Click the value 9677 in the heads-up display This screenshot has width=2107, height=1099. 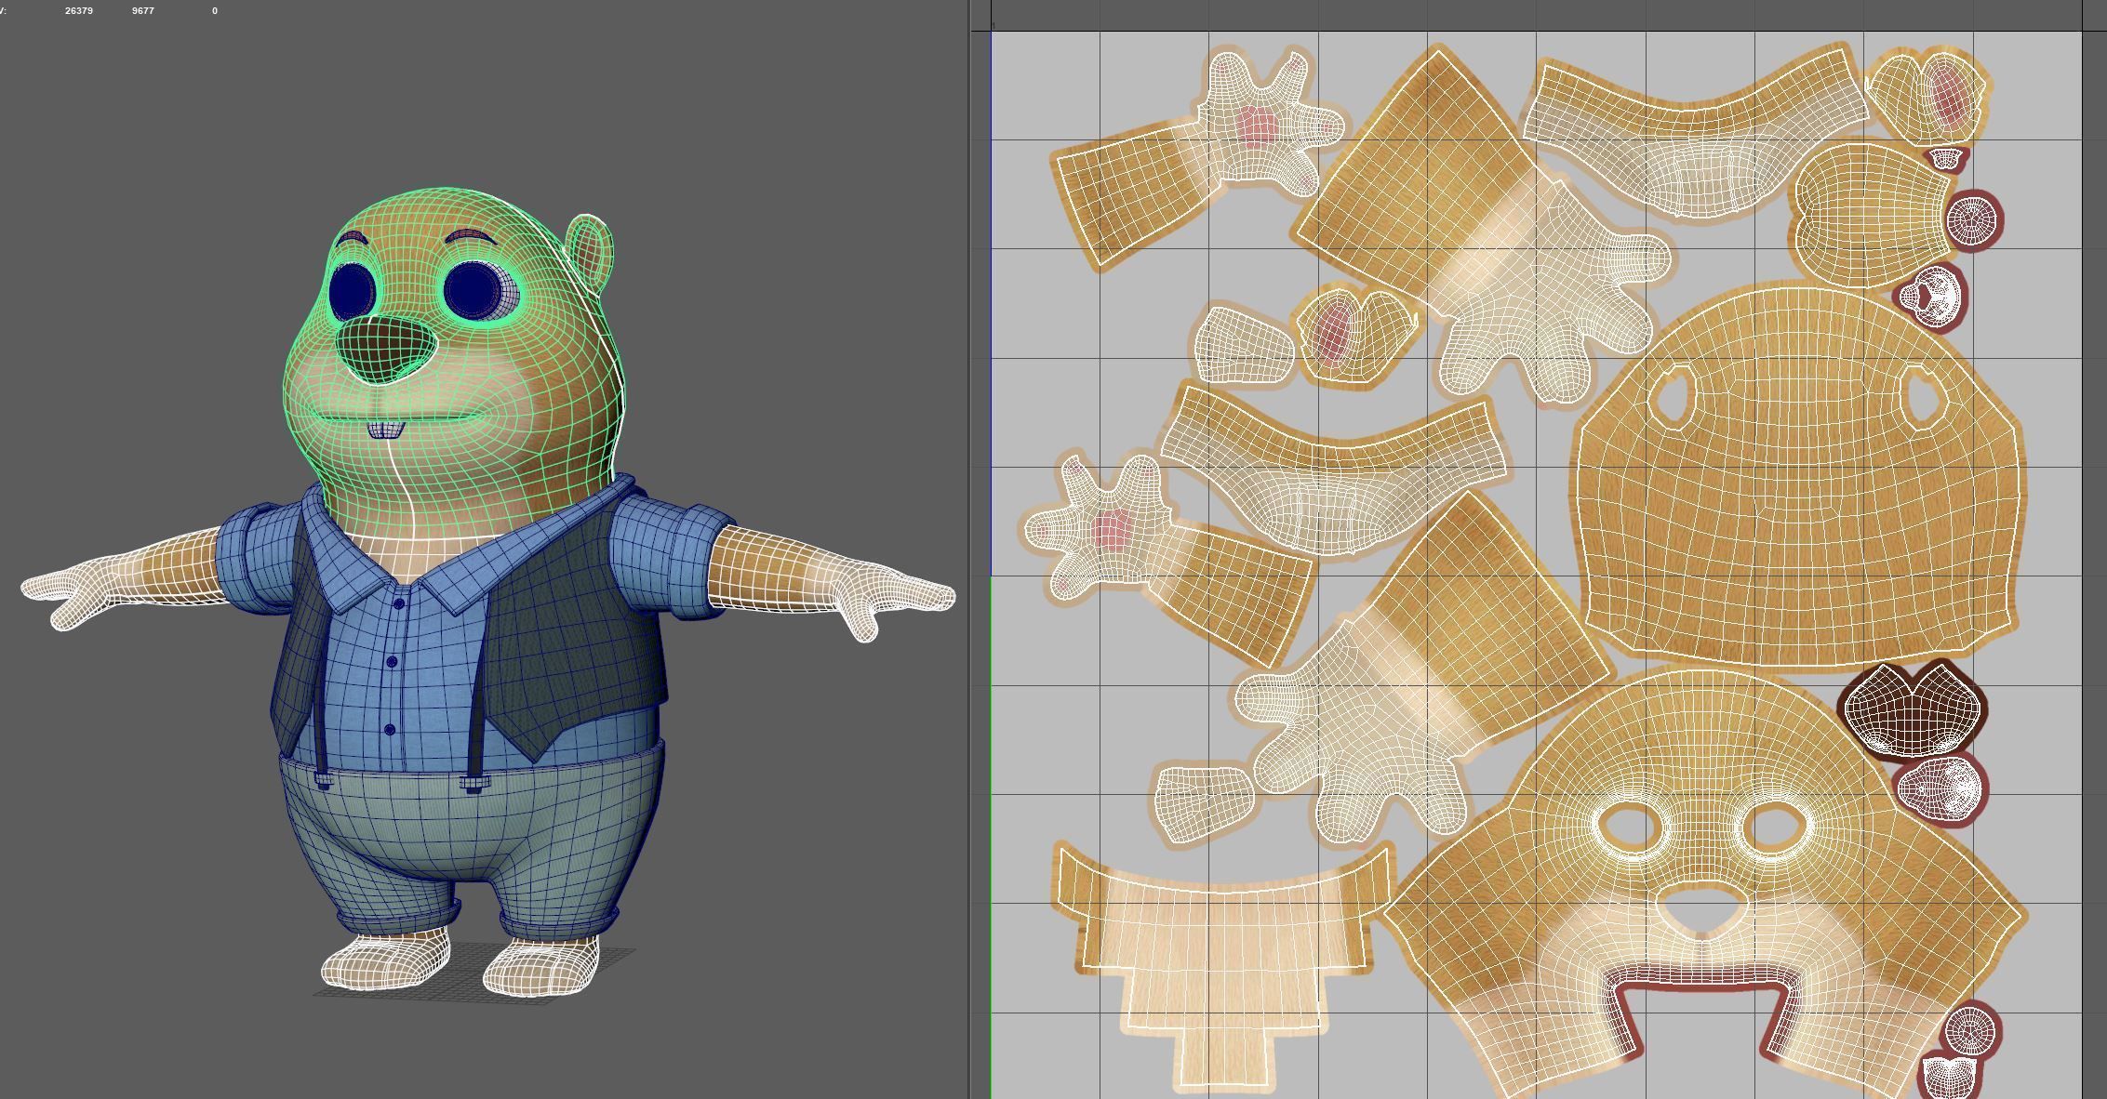[x=142, y=10]
